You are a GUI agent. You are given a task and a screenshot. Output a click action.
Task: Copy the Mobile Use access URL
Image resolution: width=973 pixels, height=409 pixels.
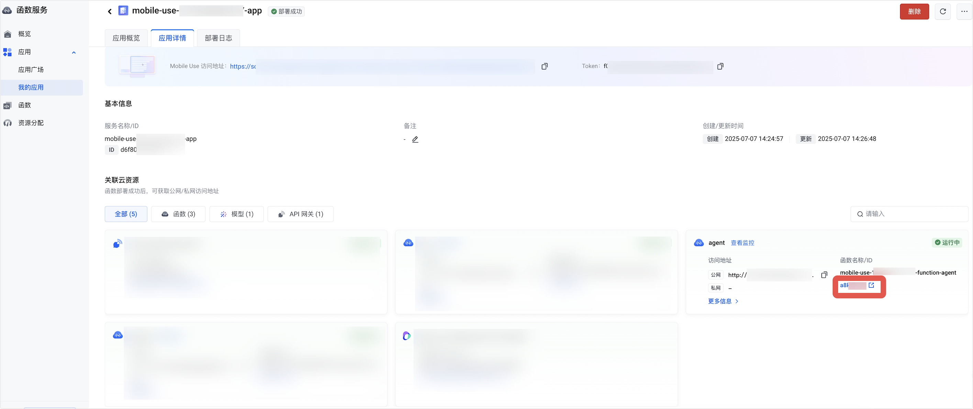pyautogui.click(x=544, y=66)
